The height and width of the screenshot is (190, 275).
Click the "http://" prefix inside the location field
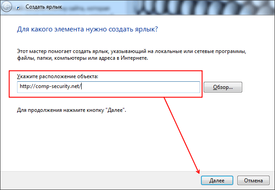[26, 87]
